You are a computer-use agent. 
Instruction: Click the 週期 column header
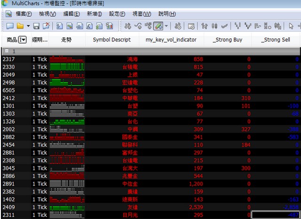[x=40, y=40]
